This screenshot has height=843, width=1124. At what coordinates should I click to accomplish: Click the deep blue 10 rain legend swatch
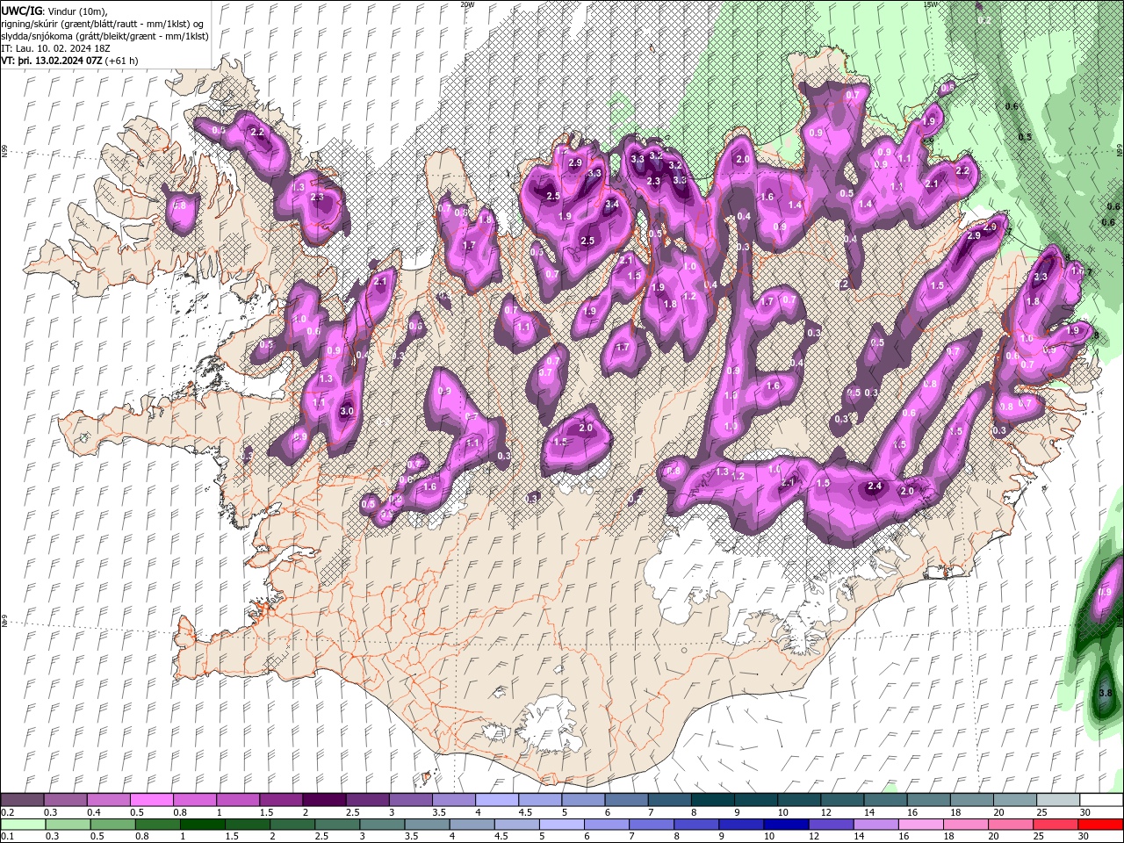[x=786, y=825]
